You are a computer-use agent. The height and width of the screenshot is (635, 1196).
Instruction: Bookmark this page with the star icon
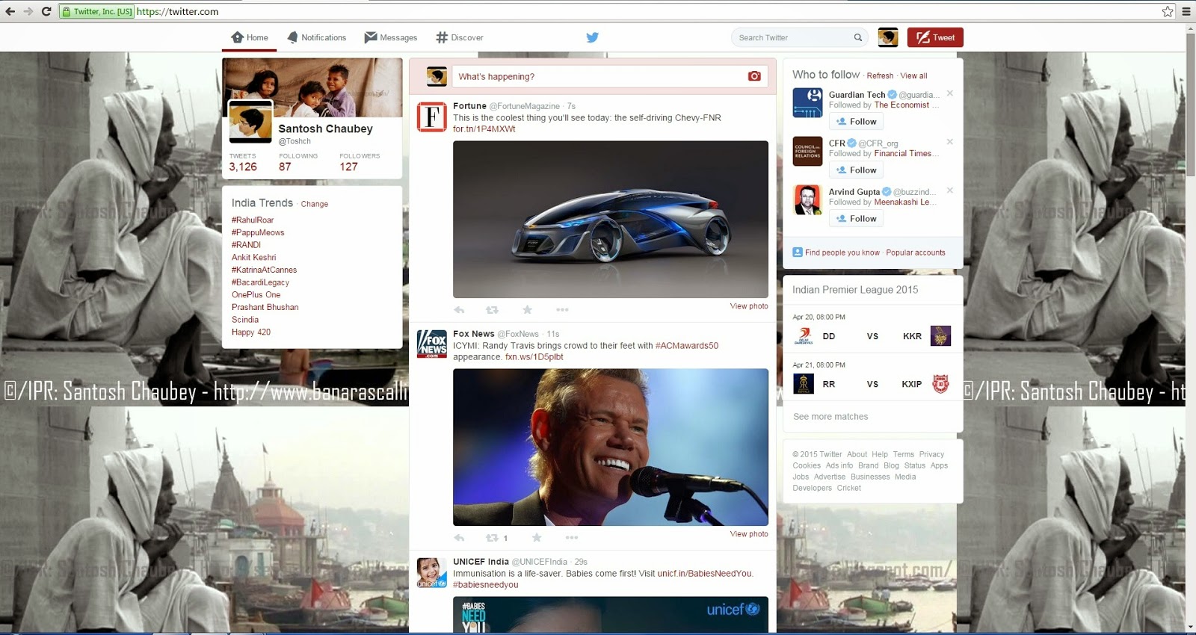tap(1168, 11)
